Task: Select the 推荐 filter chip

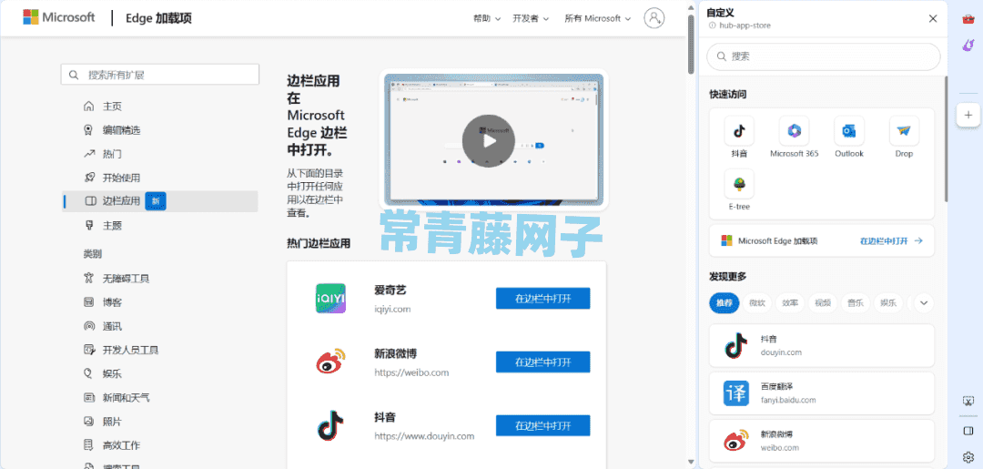Action: [x=725, y=303]
